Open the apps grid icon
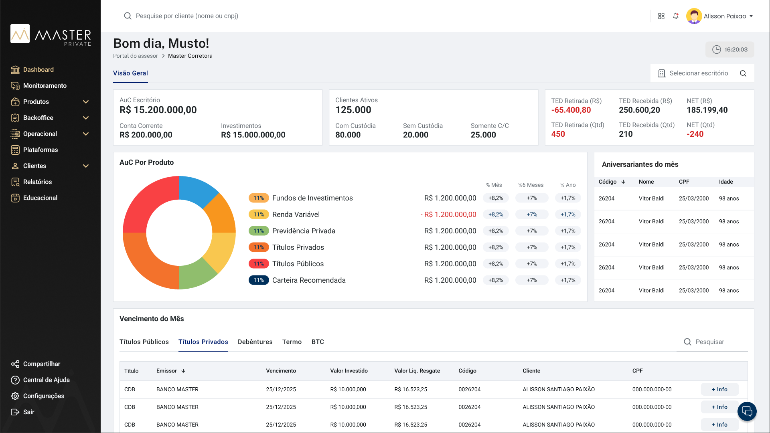Screen dimensions: 770x433 [x=661, y=16]
